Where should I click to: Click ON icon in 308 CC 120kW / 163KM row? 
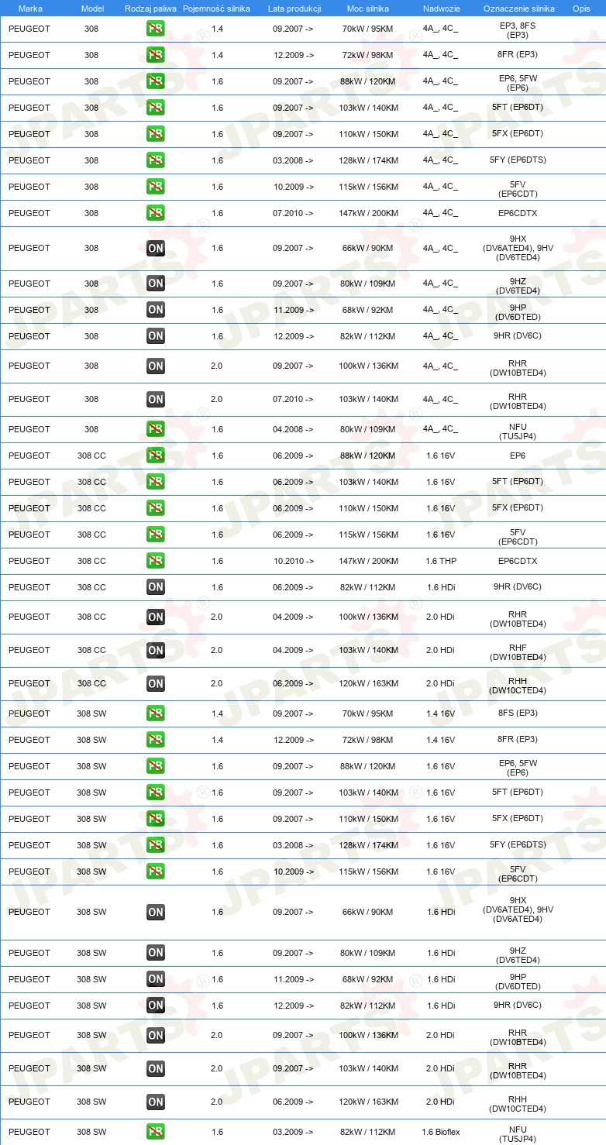[x=155, y=683]
